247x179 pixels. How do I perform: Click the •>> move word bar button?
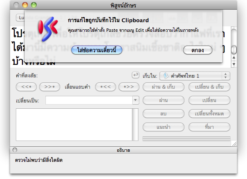[x=129, y=87]
